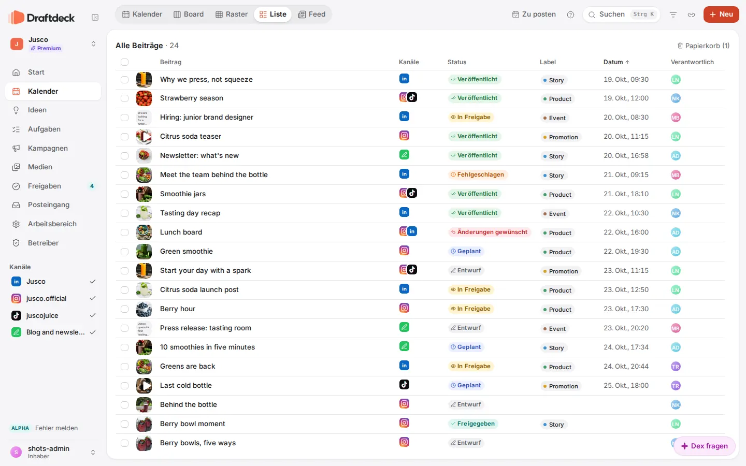Open Papierkorb (1) trash
This screenshot has height=466, width=746.
704,46
